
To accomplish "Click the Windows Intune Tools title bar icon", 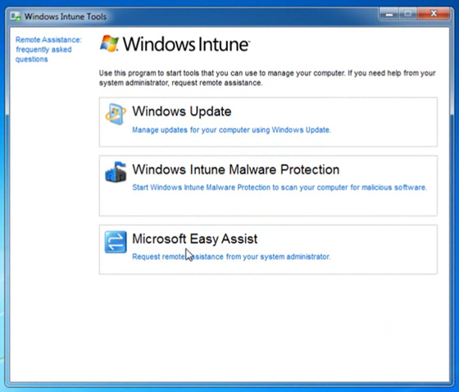I will click(16, 16).
